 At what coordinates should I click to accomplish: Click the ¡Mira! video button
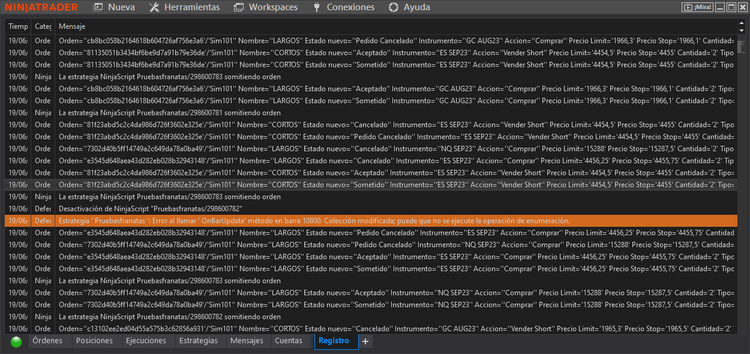pyautogui.click(x=697, y=7)
